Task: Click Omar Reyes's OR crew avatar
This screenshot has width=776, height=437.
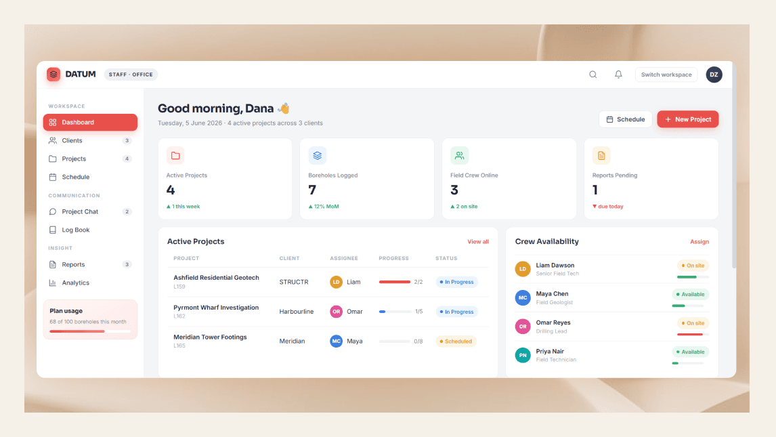Action: click(x=523, y=326)
